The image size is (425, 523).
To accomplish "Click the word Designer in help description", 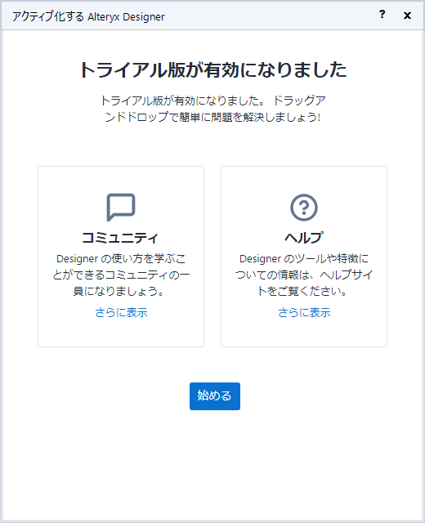I will 261,259.
